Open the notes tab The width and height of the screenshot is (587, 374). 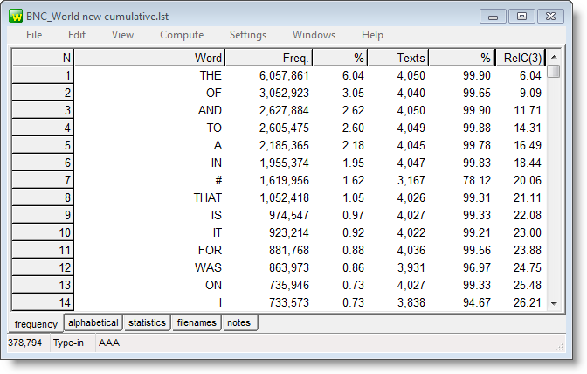tap(239, 323)
